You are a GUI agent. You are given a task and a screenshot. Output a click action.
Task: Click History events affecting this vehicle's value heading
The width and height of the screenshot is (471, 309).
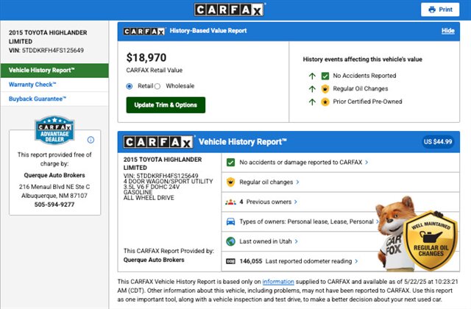pos(362,60)
